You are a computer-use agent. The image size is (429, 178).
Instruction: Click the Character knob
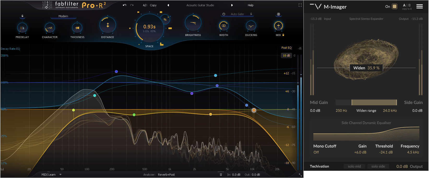click(x=50, y=28)
